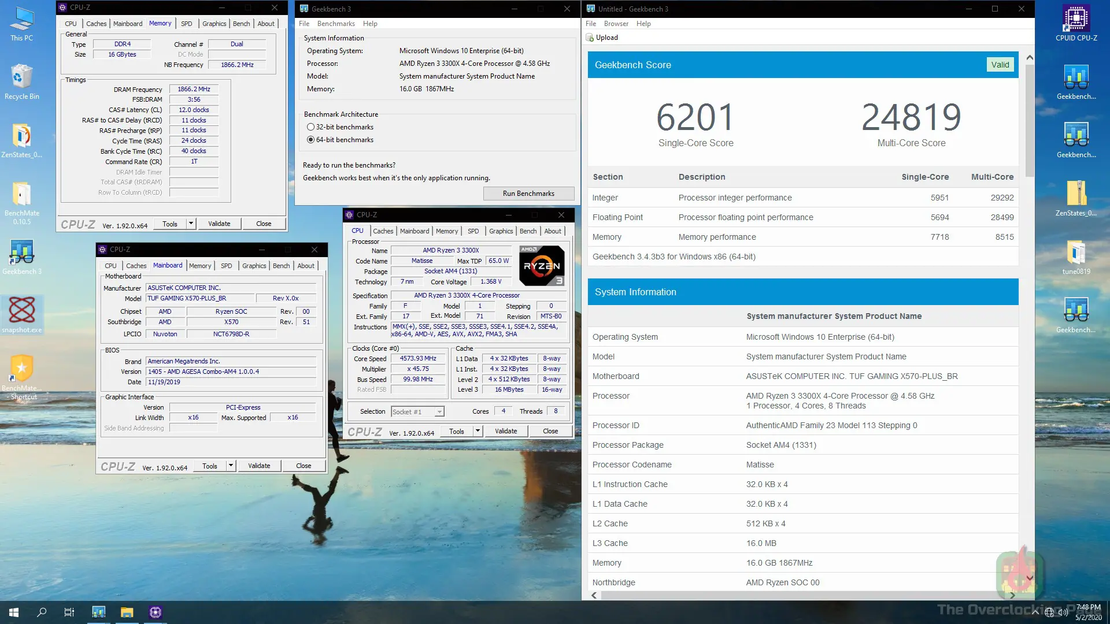Switch to SPD tab in Memory CPU-Z window
The image size is (1110, 624).
pos(186,24)
